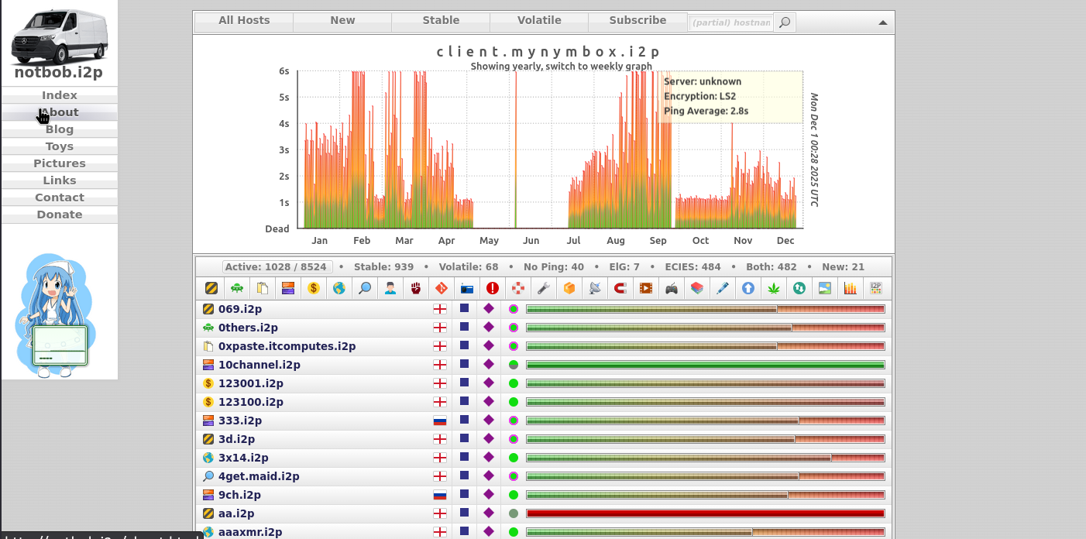Click the satellite dish category icon
Viewport: 1086px width, 539px height.
595,288
